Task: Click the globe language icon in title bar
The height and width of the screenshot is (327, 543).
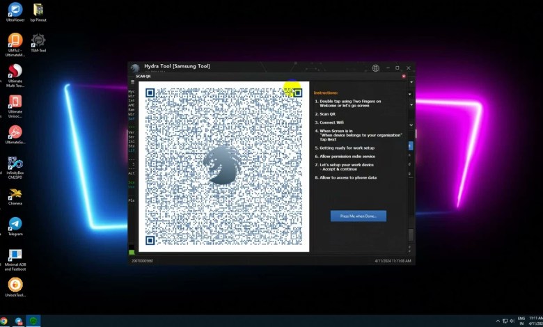Action: click(376, 68)
